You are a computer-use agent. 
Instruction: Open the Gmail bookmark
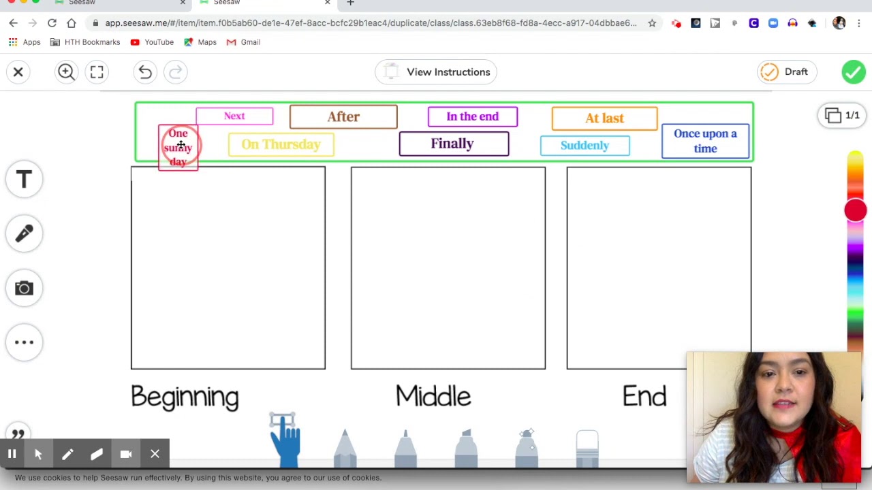243,42
